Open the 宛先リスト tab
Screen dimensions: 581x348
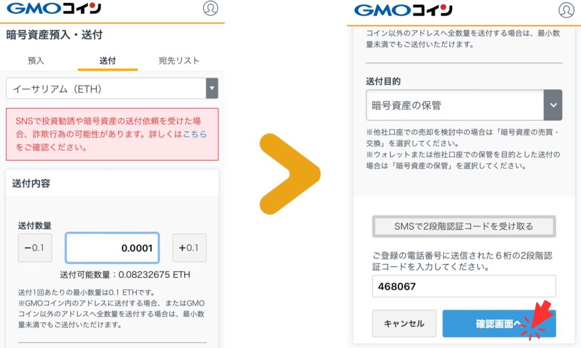pyautogui.click(x=179, y=60)
